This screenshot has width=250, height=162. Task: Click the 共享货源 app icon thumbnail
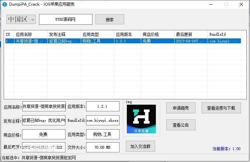click(x=141, y=119)
